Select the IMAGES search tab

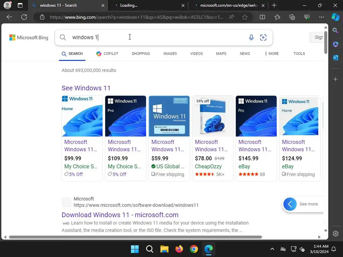coord(170,54)
